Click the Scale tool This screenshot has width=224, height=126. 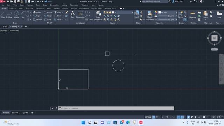tap(48, 20)
